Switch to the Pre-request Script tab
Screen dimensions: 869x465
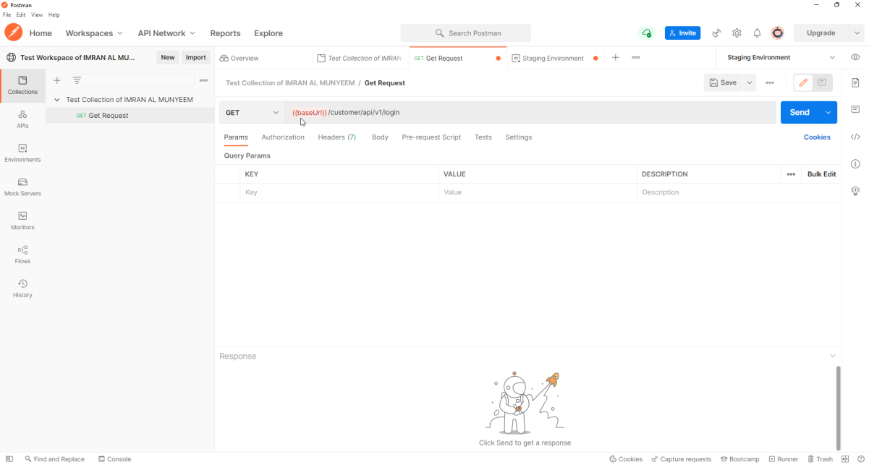tap(431, 137)
